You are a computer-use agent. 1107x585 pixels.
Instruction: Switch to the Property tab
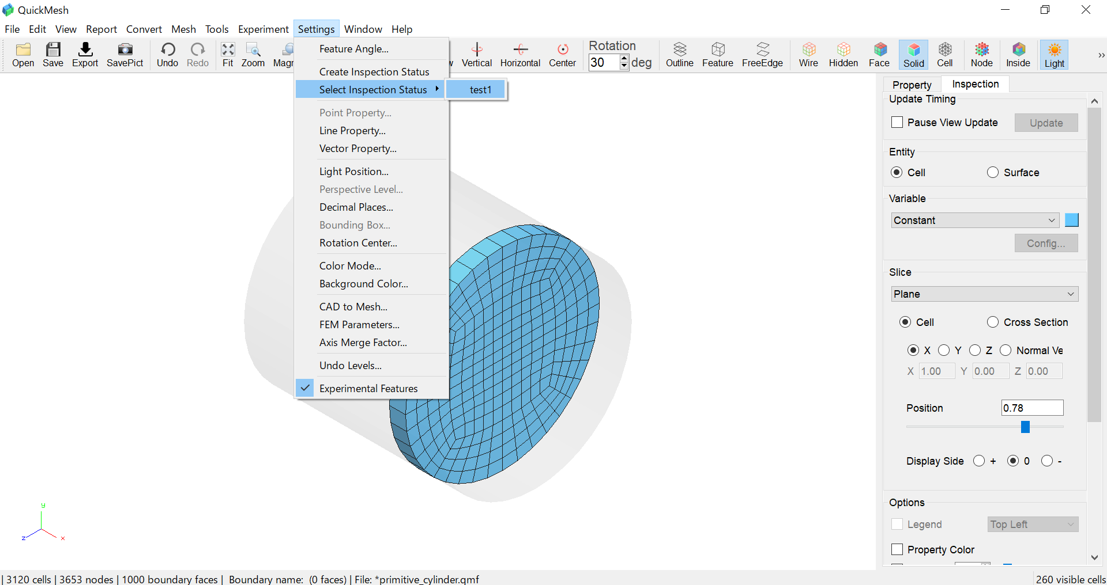coord(912,85)
